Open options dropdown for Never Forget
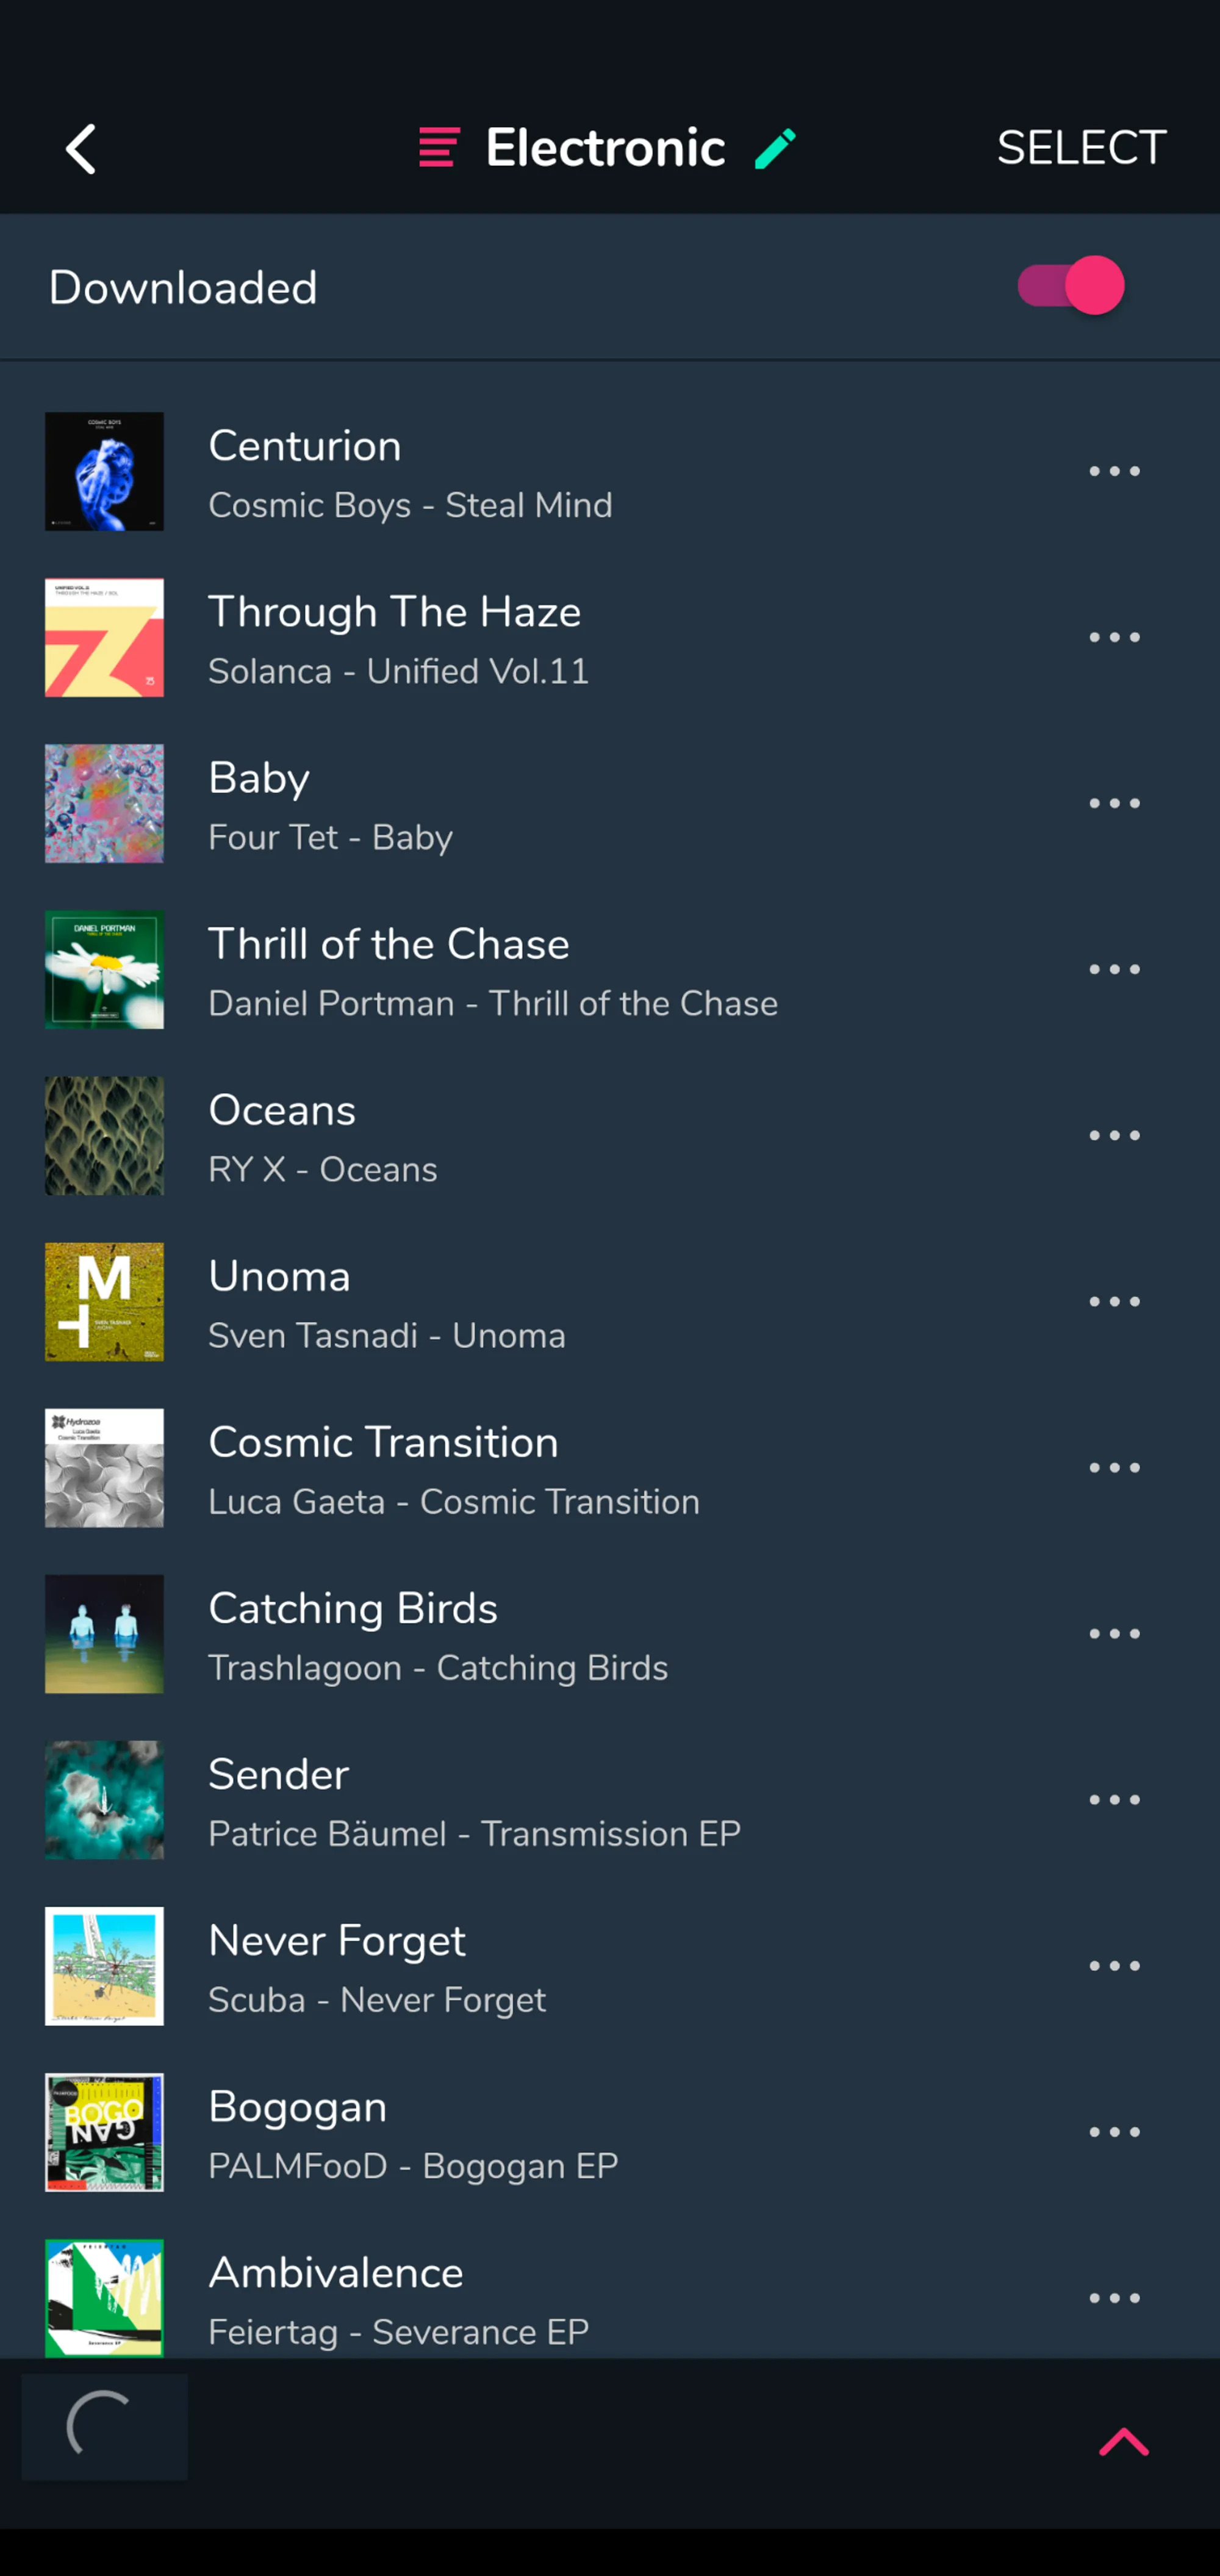The height and width of the screenshot is (2576, 1220). (x=1114, y=1965)
